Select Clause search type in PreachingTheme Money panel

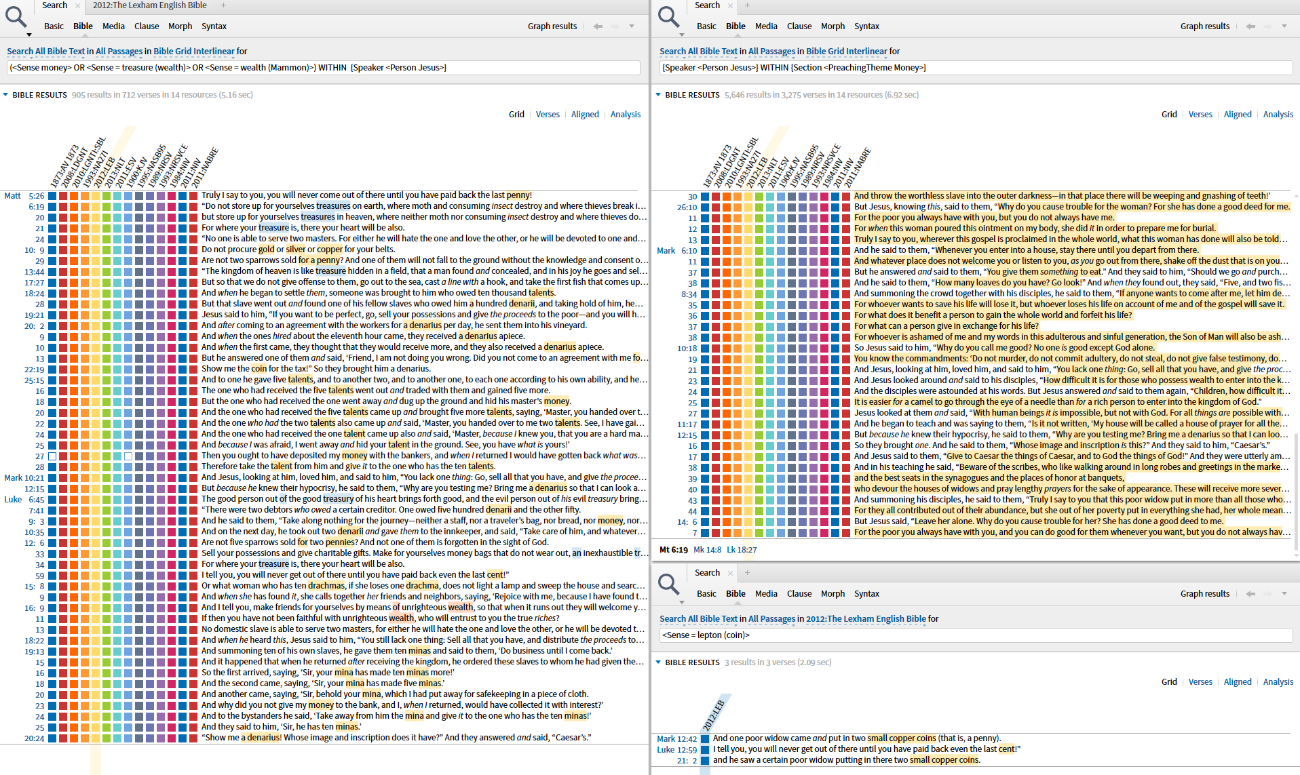tap(799, 26)
